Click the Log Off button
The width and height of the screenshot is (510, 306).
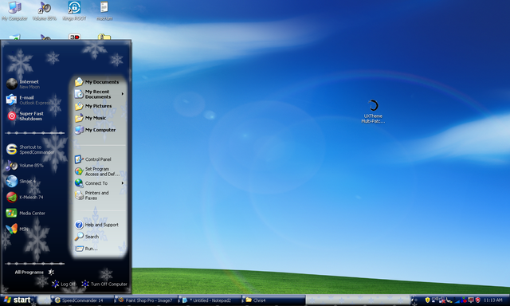click(64, 284)
